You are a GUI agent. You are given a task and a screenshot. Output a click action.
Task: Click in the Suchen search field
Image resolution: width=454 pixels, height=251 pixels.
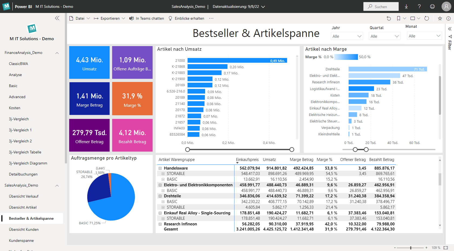(x=381, y=6)
